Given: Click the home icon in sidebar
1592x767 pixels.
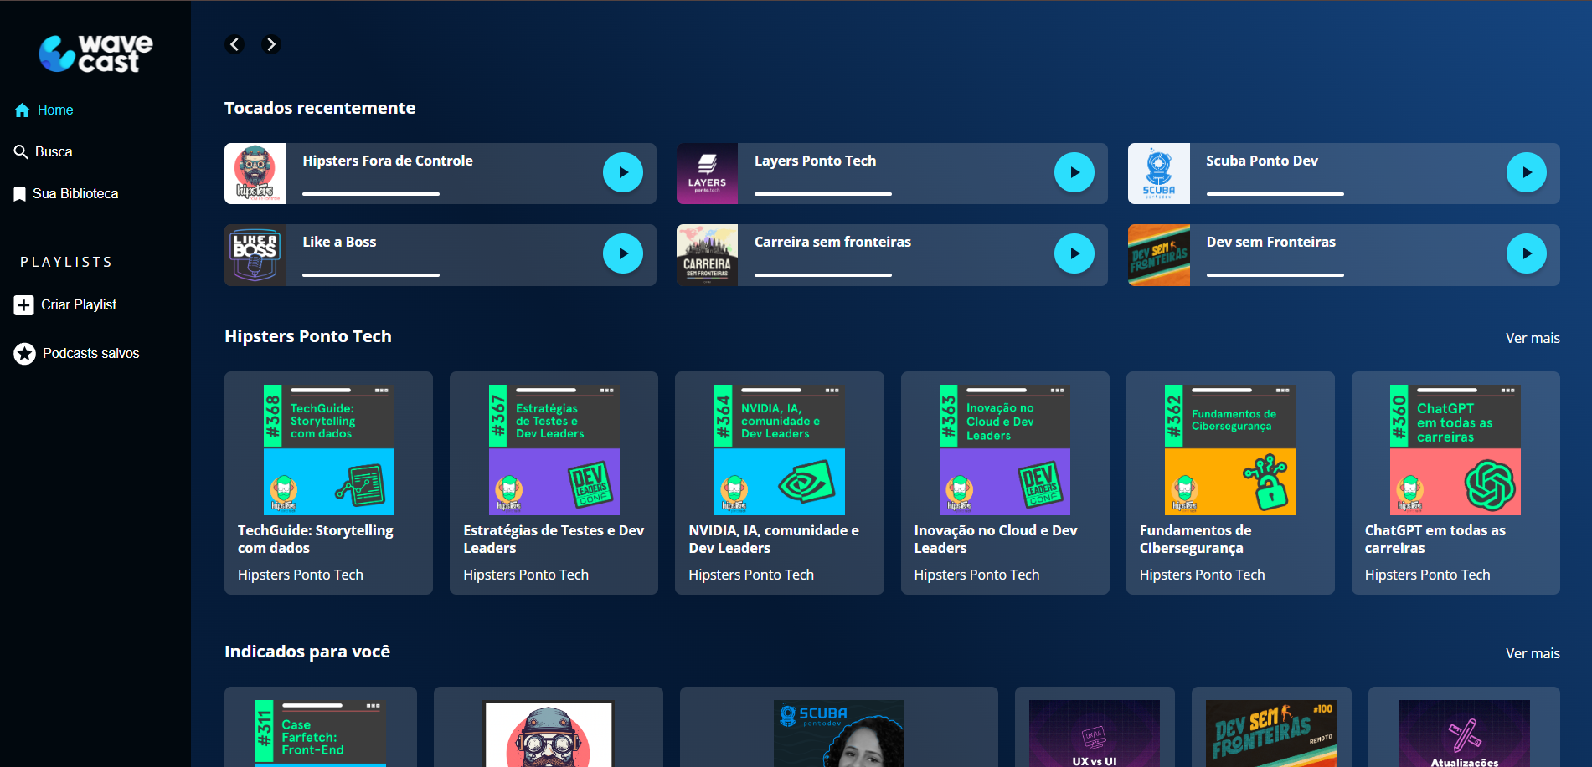Looking at the screenshot, I should pyautogui.click(x=23, y=110).
